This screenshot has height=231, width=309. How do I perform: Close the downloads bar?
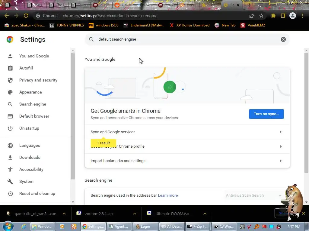click(304, 213)
